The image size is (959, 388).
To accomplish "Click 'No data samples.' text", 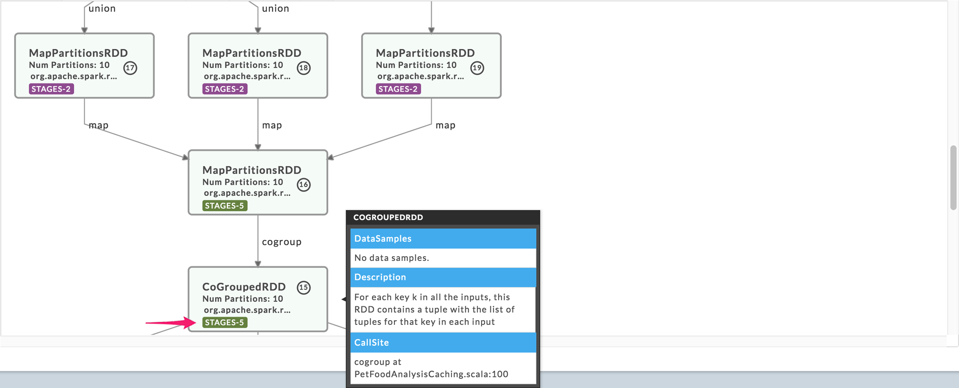I will tap(392, 258).
